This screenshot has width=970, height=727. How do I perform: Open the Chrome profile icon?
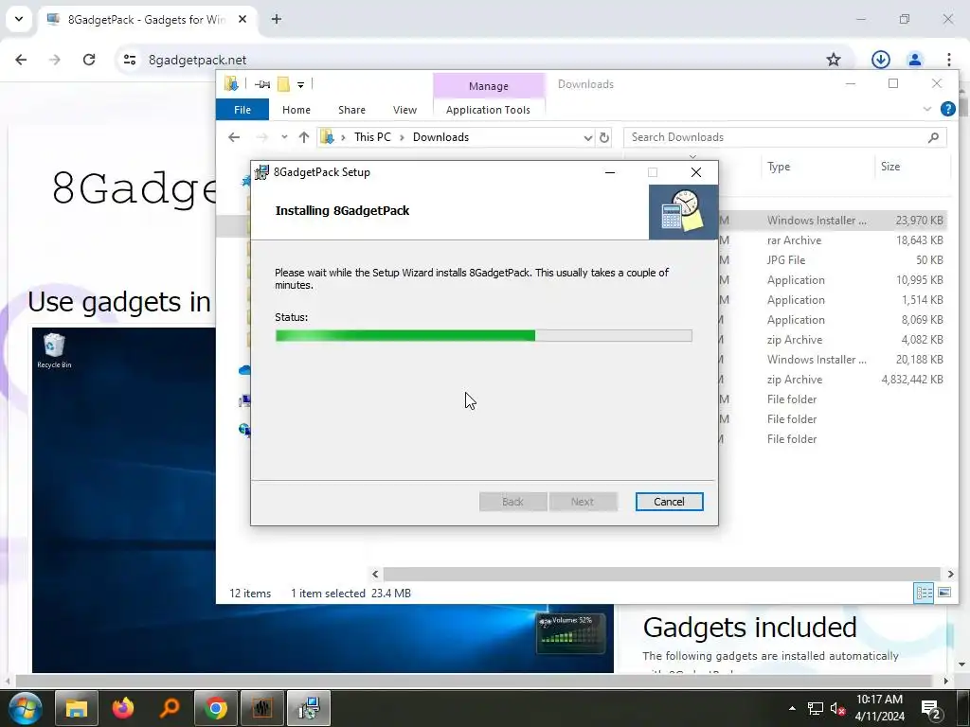(x=914, y=60)
